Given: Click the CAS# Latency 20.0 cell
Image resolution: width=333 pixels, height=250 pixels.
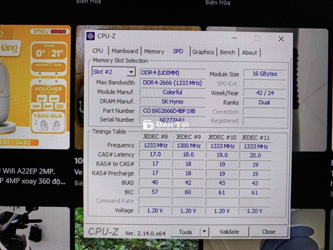Looking at the screenshot, I should (x=255, y=155).
